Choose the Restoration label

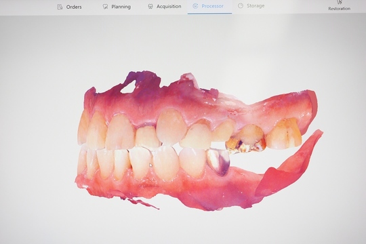pyautogui.click(x=340, y=9)
